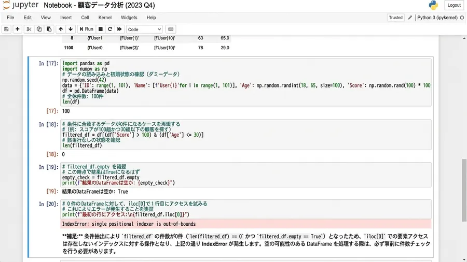This screenshot has height=262, width=467.
Task: Open the Insert menu
Action: click(66, 18)
